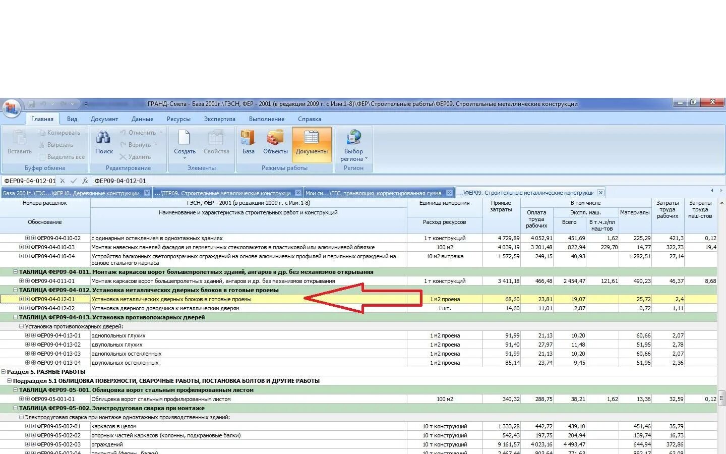The height and width of the screenshot is (454, 726).
Task: Click the Отменить undo command
Action: [138, 133]
